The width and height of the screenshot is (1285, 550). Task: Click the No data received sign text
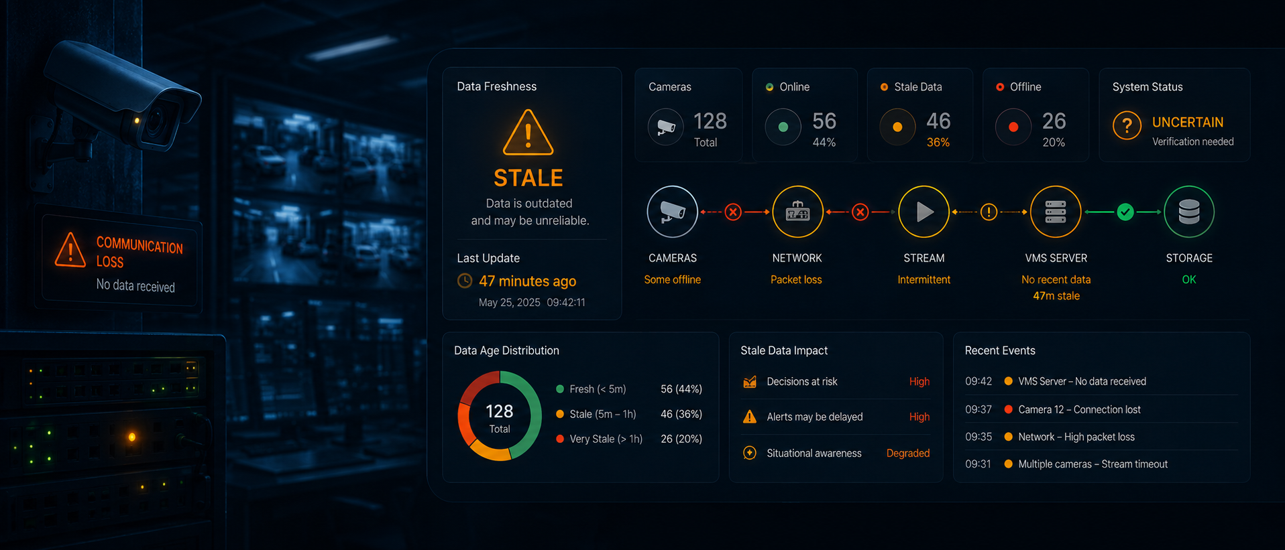(x=135, y=285)
